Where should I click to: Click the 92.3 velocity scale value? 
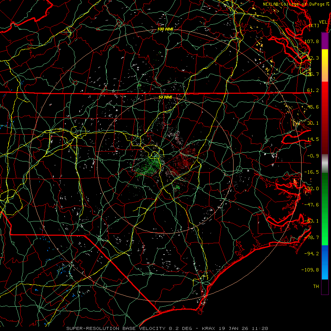(x=313, y=58)
